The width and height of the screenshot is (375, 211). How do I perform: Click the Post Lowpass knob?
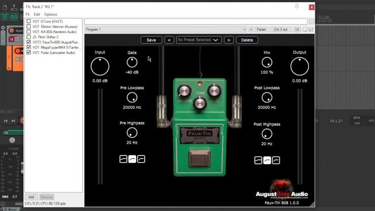point(267,98)
